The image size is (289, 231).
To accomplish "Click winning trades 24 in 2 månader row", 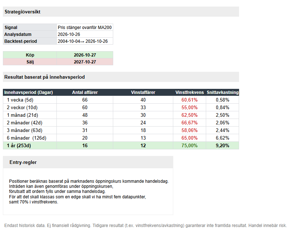I will [x=143, y=123].
